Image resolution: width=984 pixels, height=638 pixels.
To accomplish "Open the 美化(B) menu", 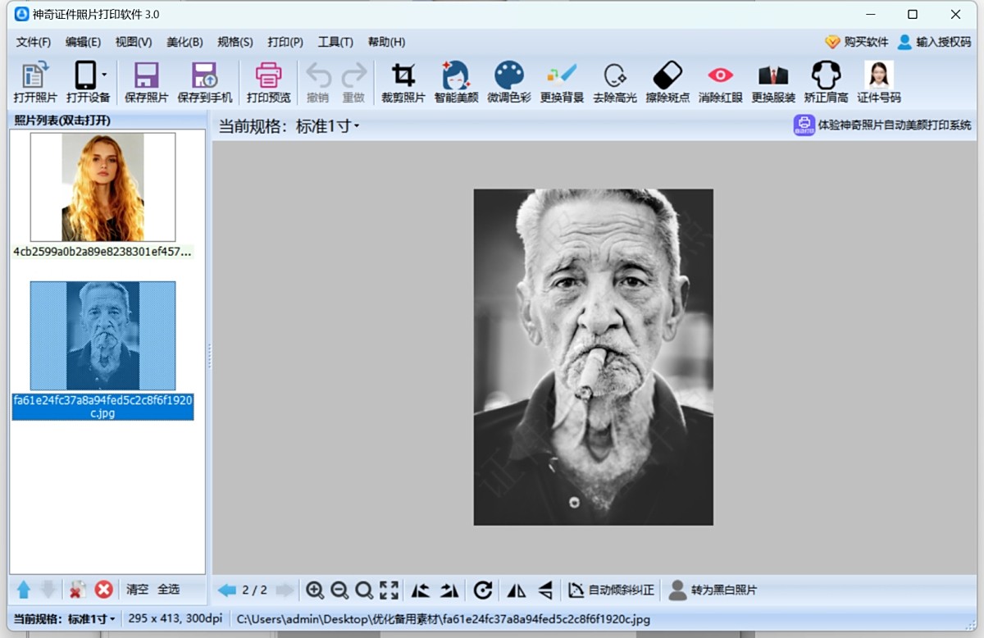I will (x=184, y=42).
